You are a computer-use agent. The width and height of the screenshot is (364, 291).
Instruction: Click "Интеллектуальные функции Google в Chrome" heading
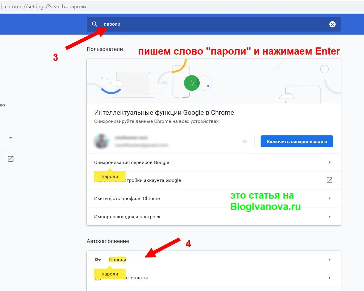pos(164,113)
